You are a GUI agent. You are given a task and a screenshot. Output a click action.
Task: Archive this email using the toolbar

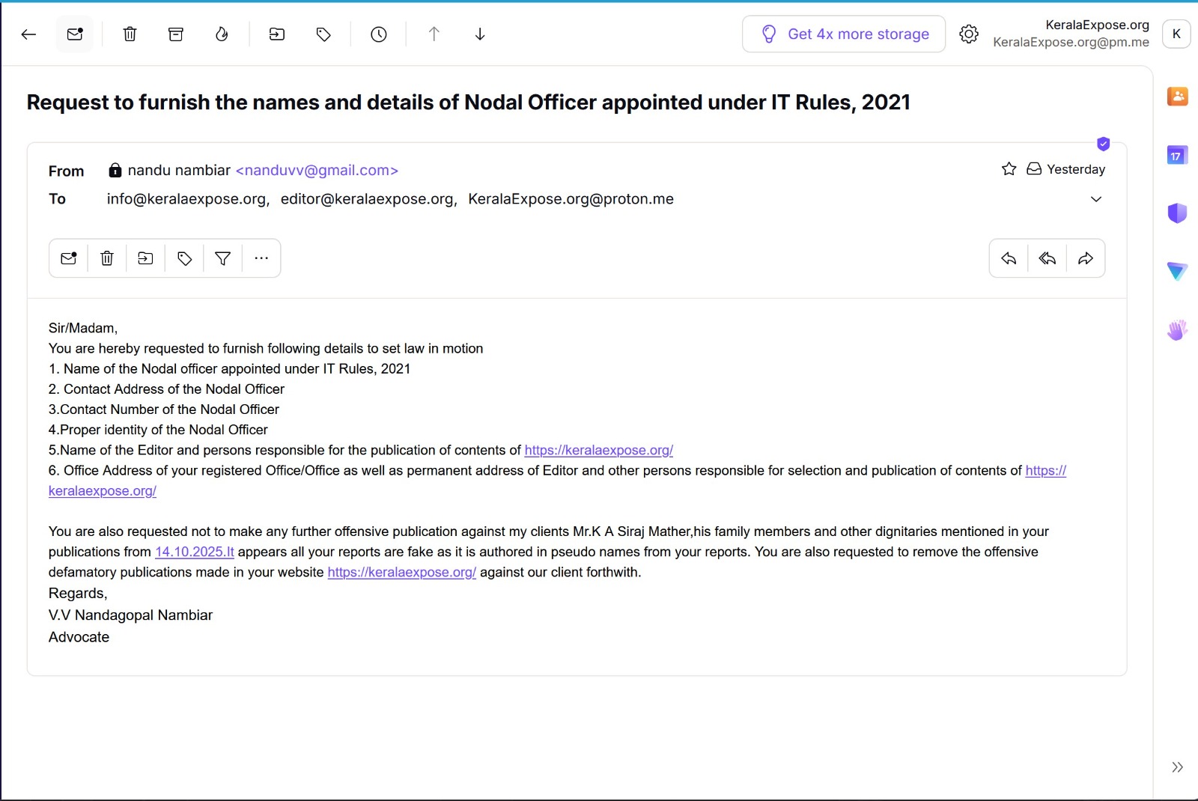click(x=176, y=34)
